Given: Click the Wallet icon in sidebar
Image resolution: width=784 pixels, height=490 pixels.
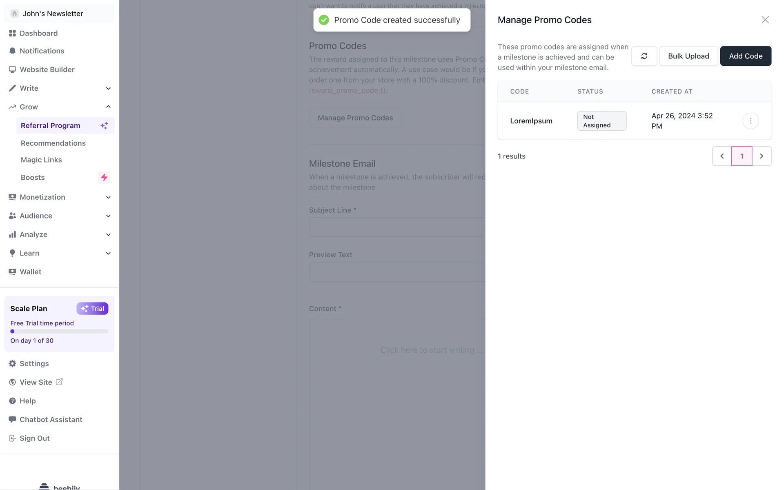Looking at the screenshot, I should click(x=13, y=272).
